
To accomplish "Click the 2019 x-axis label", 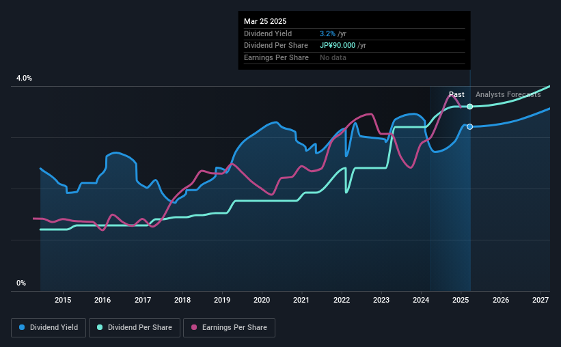I will click(222, 300).
